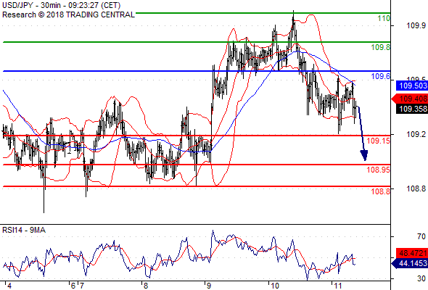Click the red 109.408 price marker arrow
Viewport: 428px width, 290px height.
click(409, 99)
